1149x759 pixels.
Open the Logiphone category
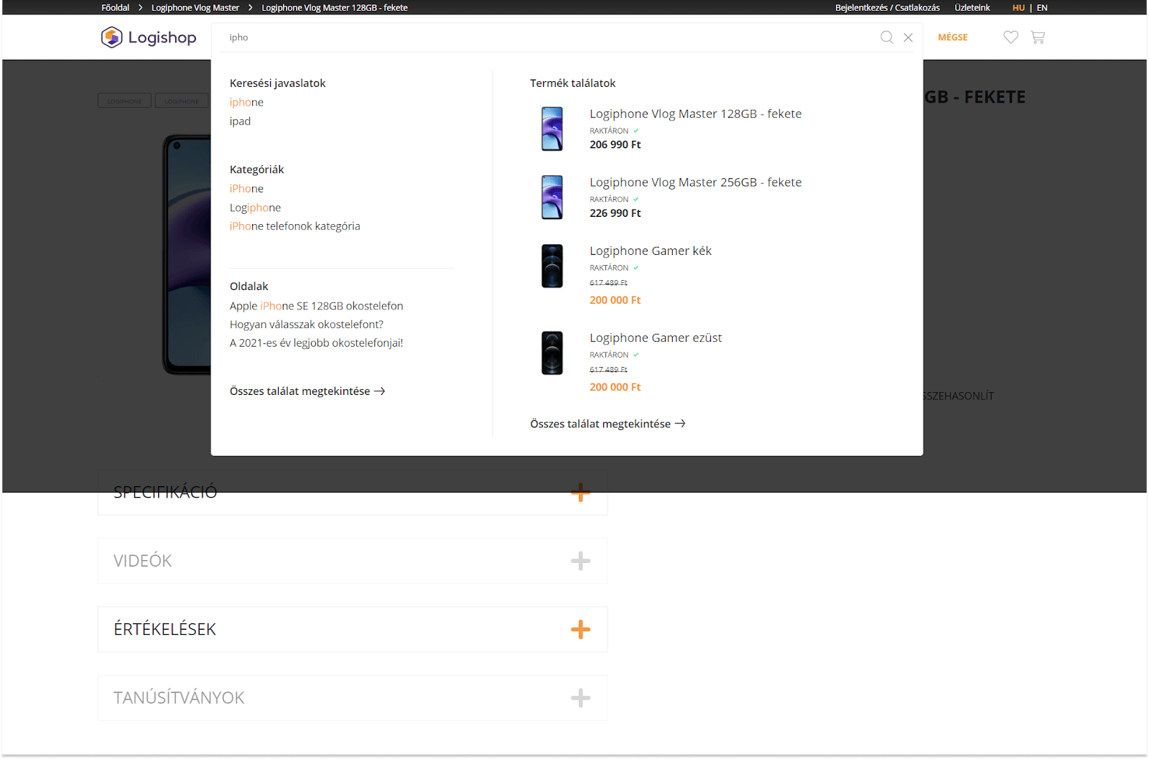pos(255,208)
